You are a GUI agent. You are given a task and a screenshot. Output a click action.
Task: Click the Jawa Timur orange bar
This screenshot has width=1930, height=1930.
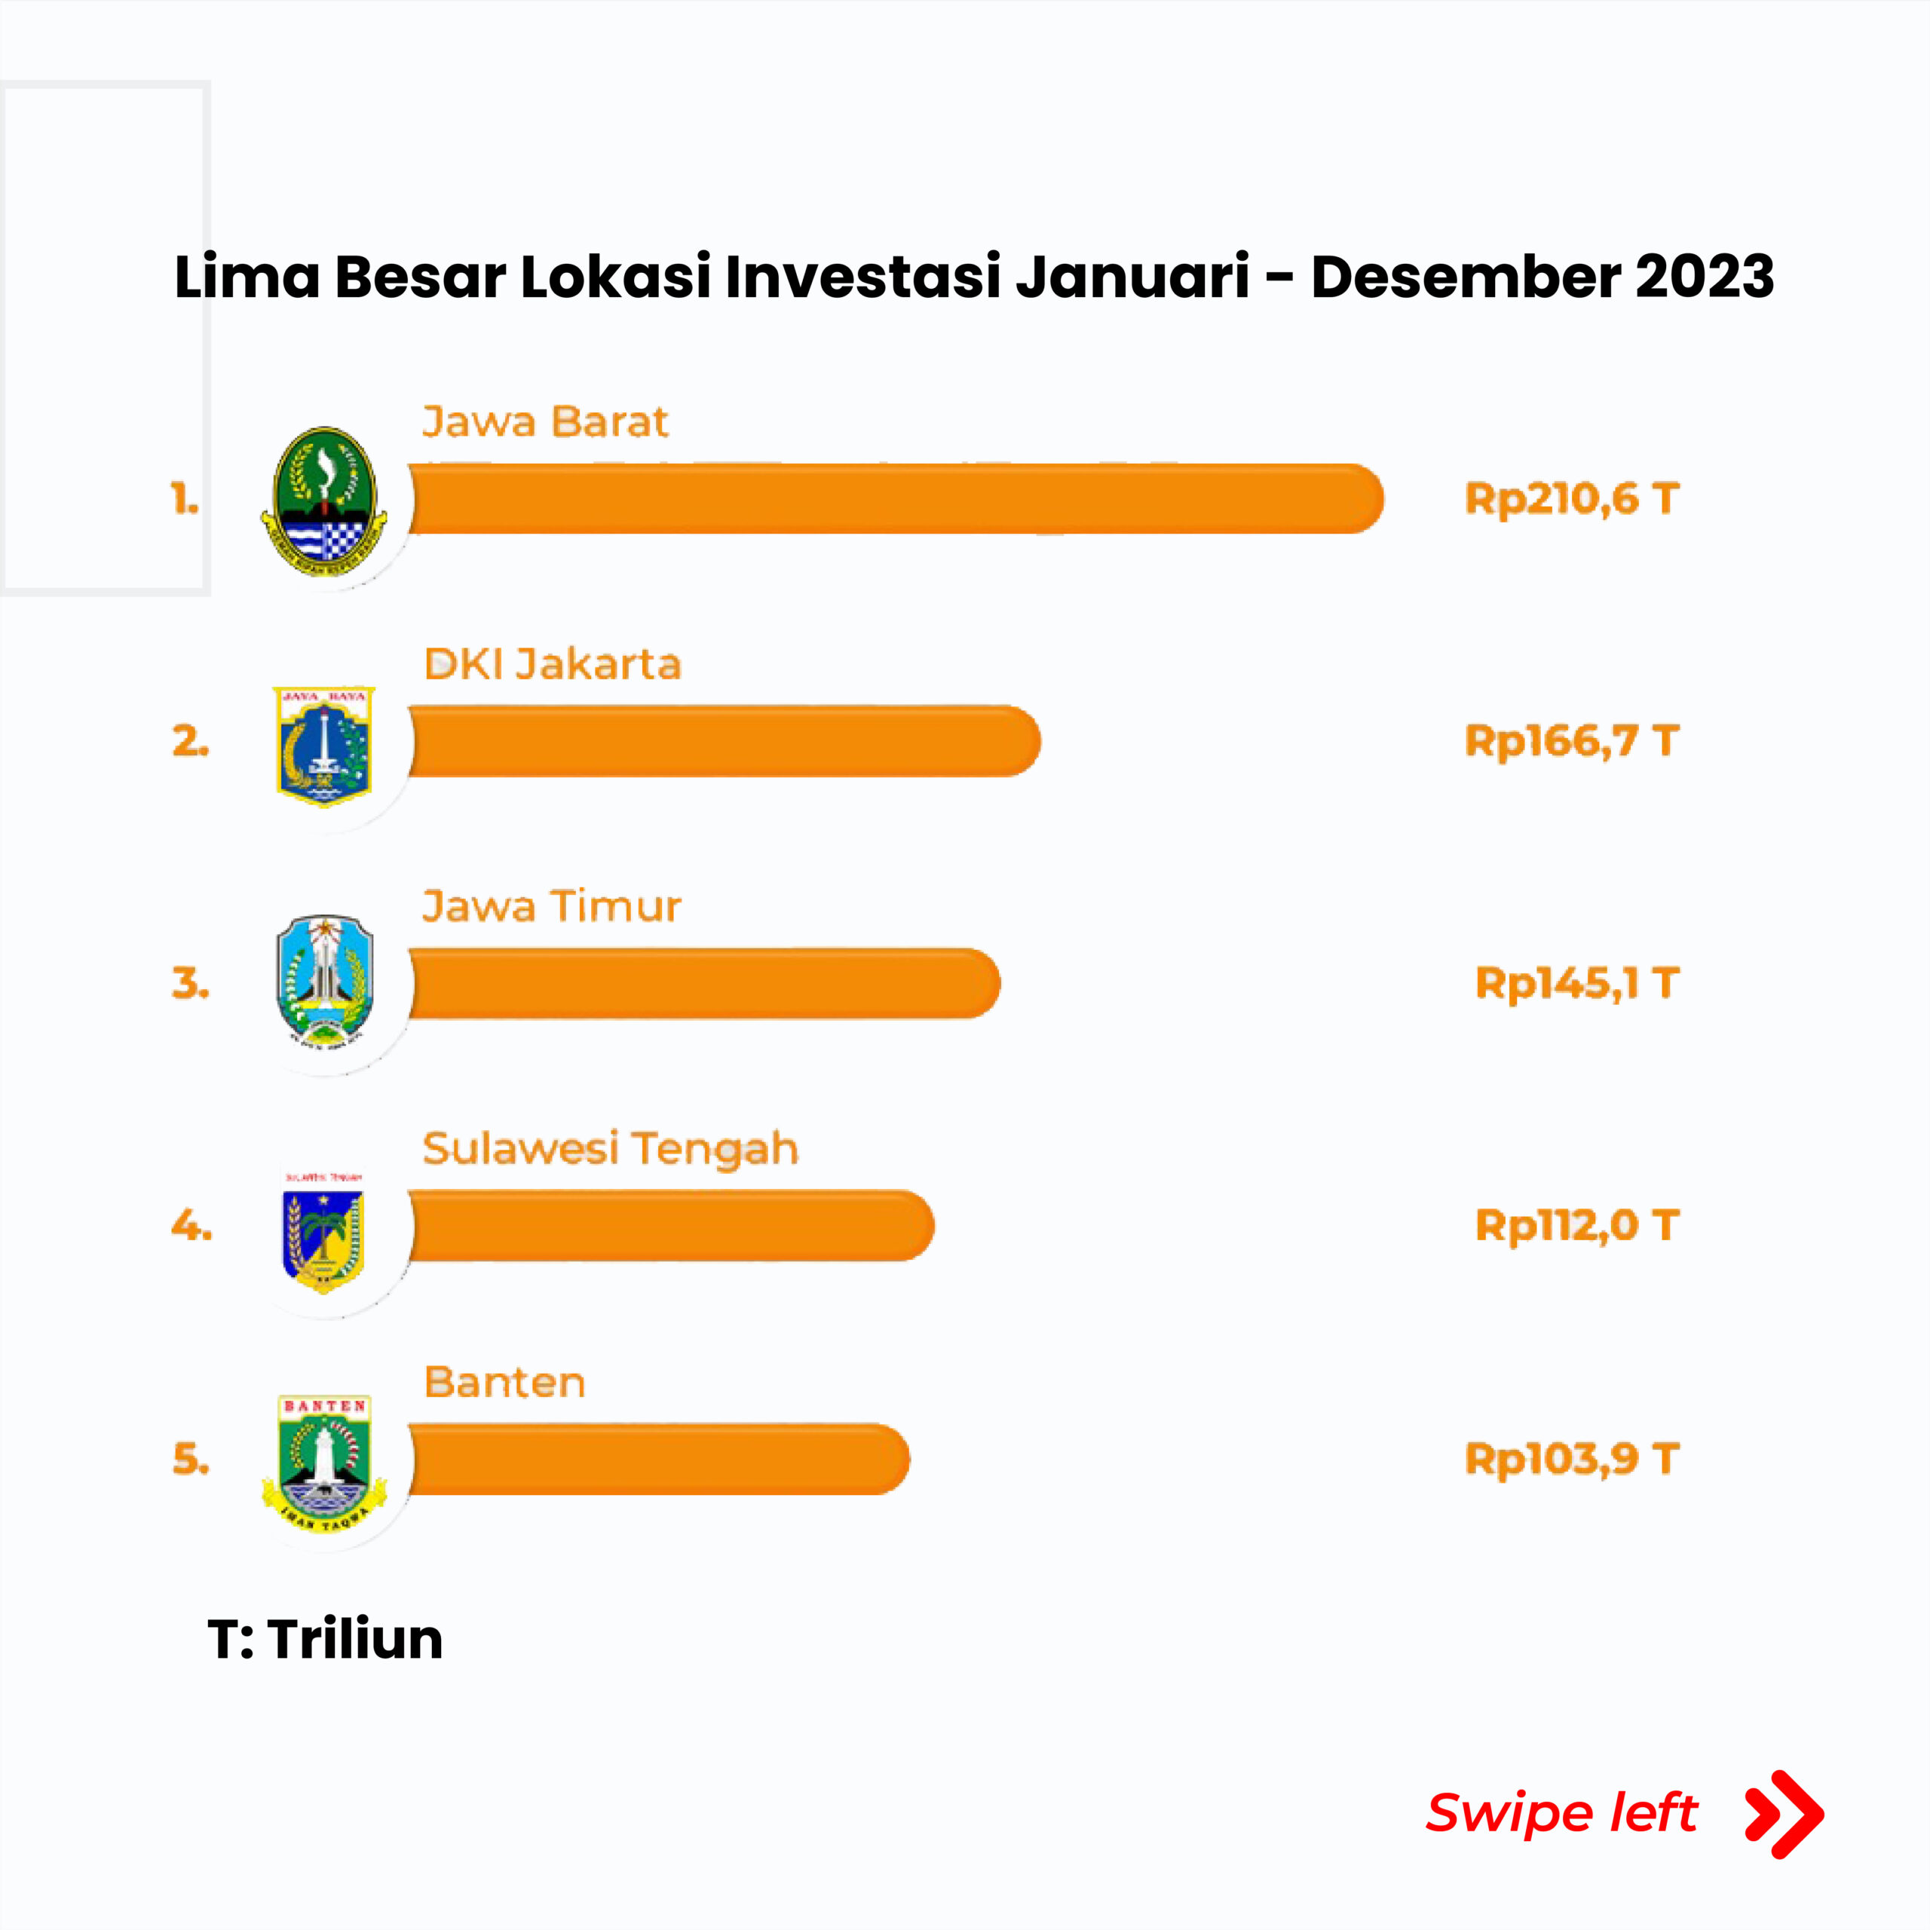[704, 983]
